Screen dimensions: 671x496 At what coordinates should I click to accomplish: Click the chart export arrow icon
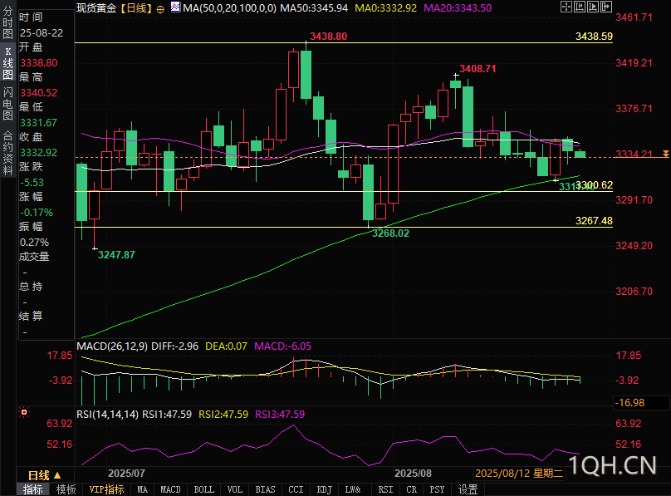point(606,7)
